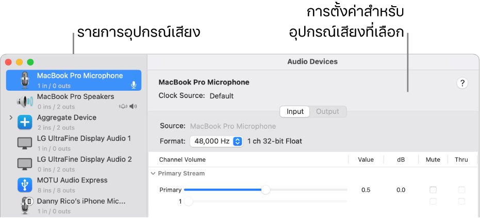Expand the Aggregate Device disclosure arrow

tap(11, 118)
